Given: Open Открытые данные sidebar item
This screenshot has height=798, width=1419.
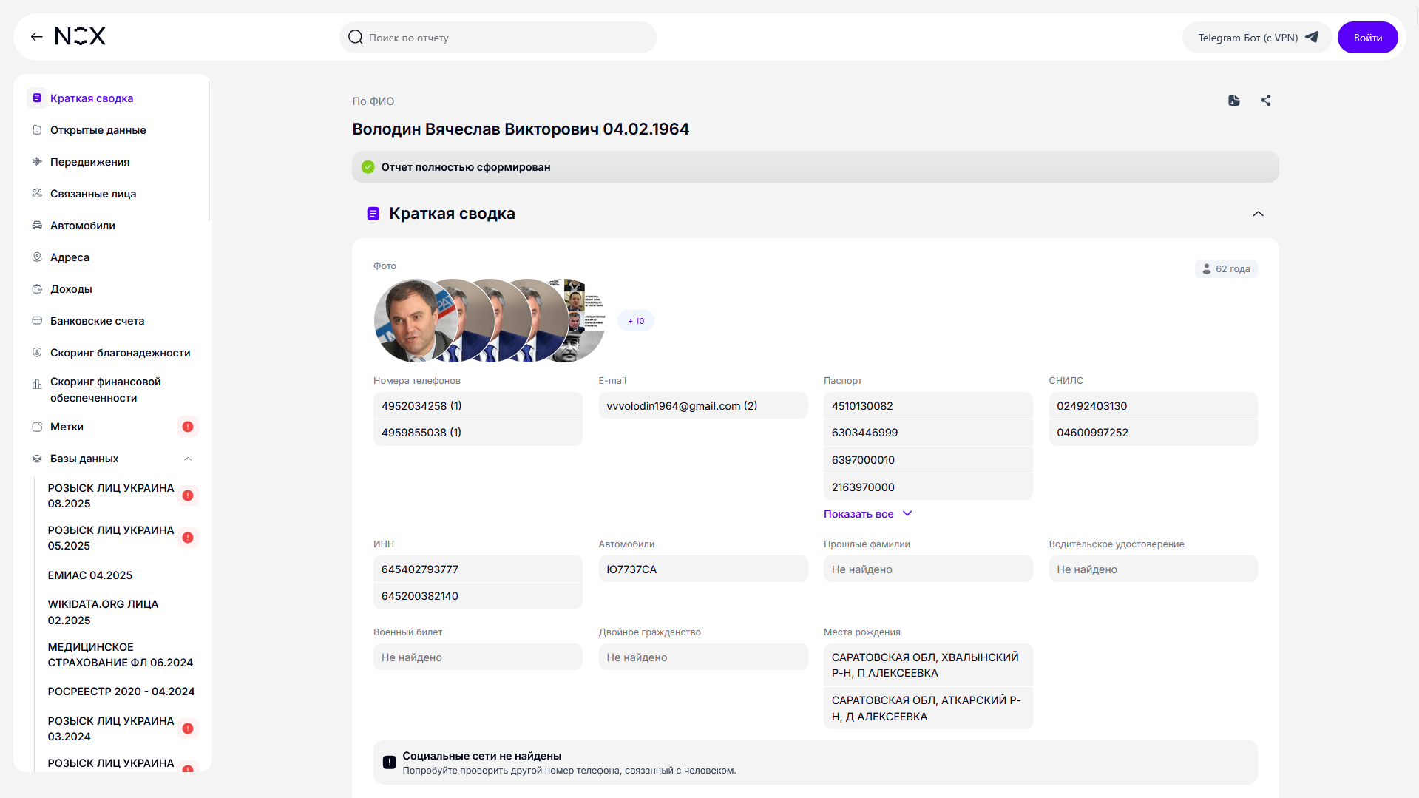Looking at the screenshot, I should [98, 130].
